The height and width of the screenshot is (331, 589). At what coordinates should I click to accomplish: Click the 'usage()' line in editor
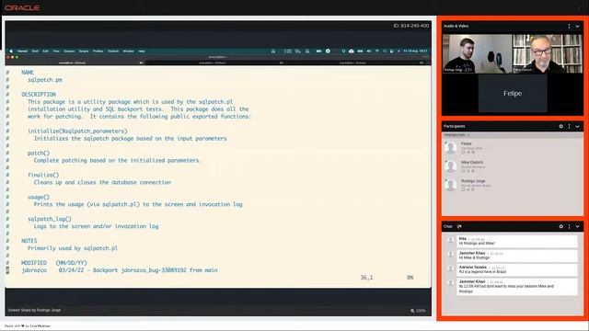click(x=39, y=197)
